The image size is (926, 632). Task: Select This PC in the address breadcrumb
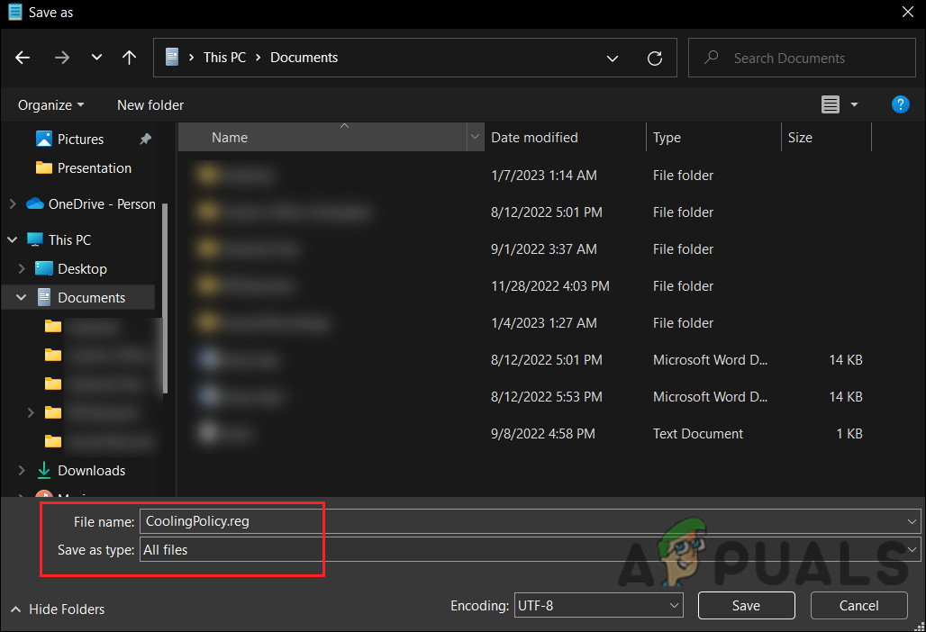224,57
